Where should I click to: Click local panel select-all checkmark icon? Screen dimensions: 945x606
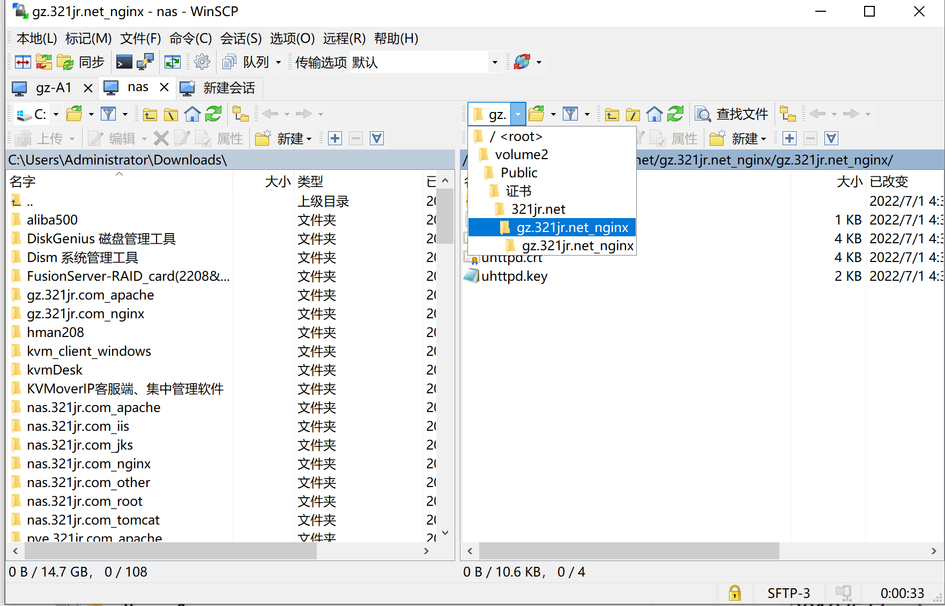click(377, 139)
